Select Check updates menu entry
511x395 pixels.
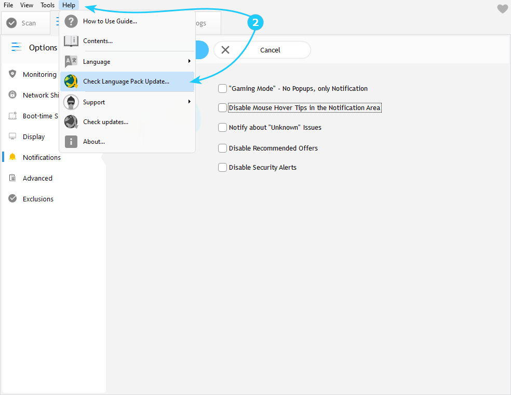point(105,122)
